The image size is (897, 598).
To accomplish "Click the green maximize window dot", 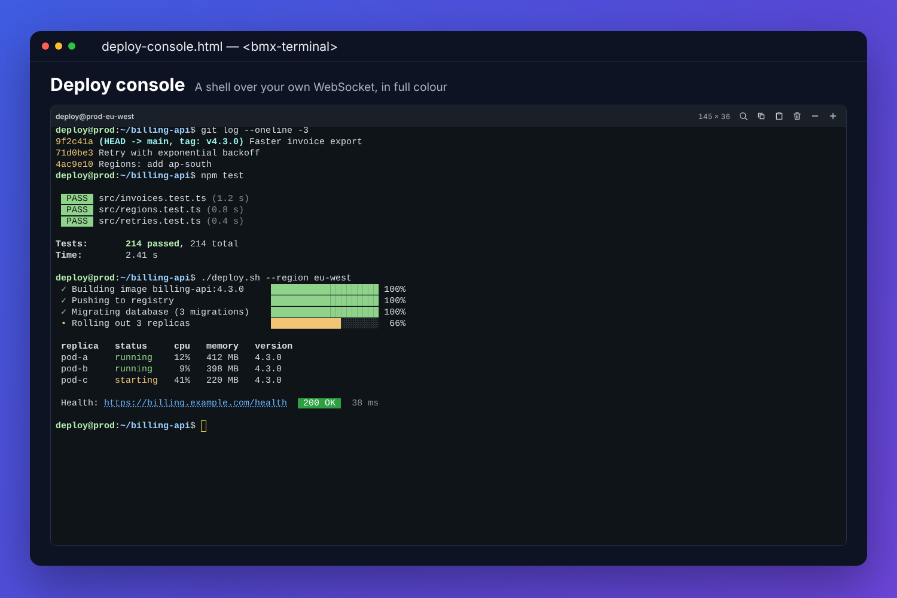I will point(72,46).
